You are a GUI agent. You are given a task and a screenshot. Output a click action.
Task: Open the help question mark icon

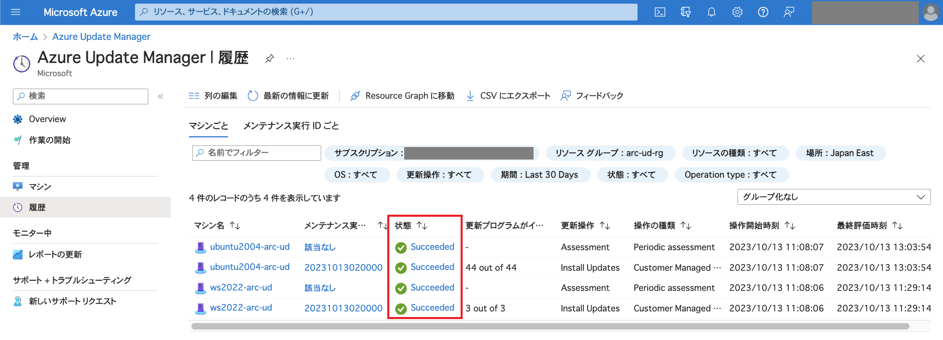click(x=763, y=12)
